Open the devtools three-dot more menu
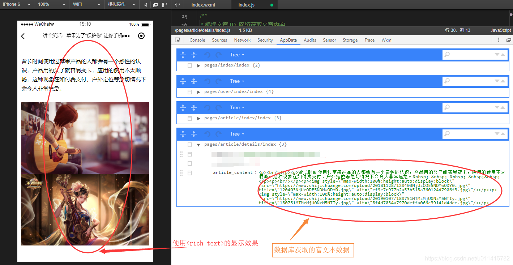 [x=499, y=40]
